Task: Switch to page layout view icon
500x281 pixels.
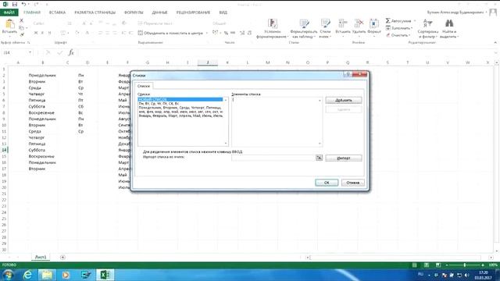Action: pos(427,265)
